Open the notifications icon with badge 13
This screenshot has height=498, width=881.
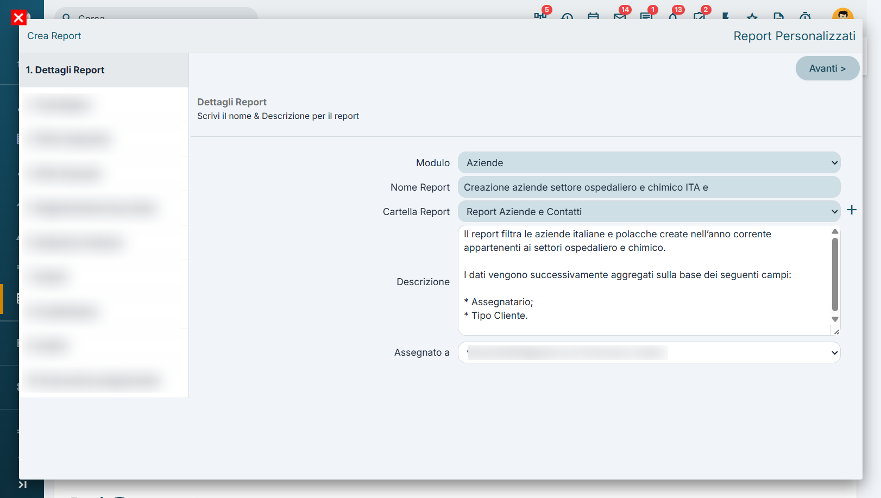(673, 16)
